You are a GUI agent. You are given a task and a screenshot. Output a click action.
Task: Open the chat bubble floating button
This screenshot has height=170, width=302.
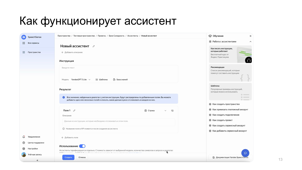[245, 153]
